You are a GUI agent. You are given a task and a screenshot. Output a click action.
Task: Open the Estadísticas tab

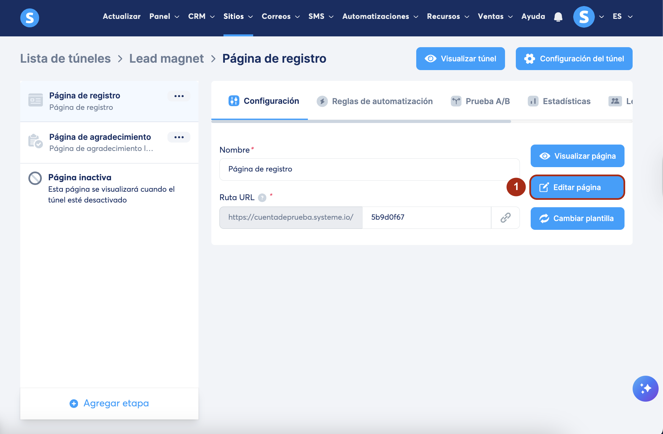559,101
